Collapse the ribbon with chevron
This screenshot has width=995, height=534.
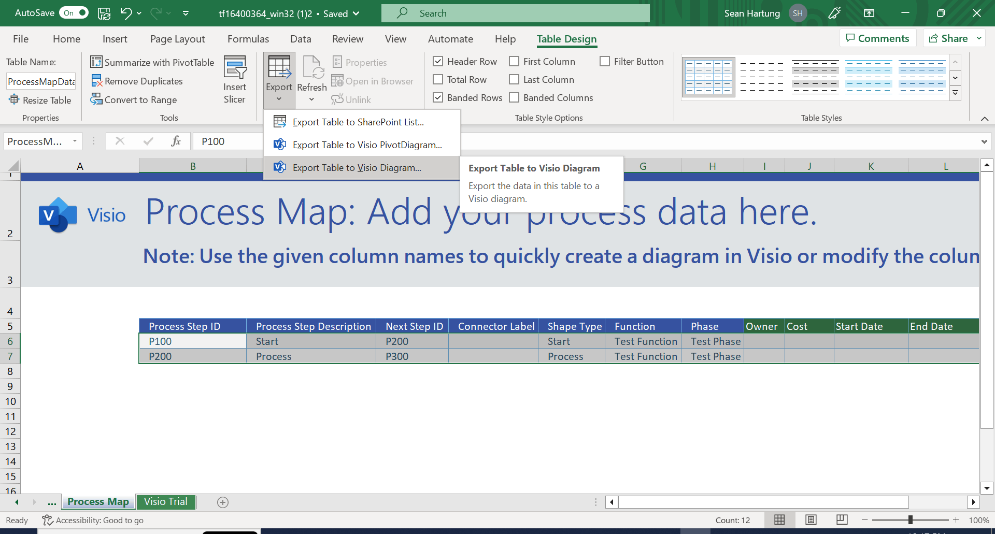pos(985,119)
